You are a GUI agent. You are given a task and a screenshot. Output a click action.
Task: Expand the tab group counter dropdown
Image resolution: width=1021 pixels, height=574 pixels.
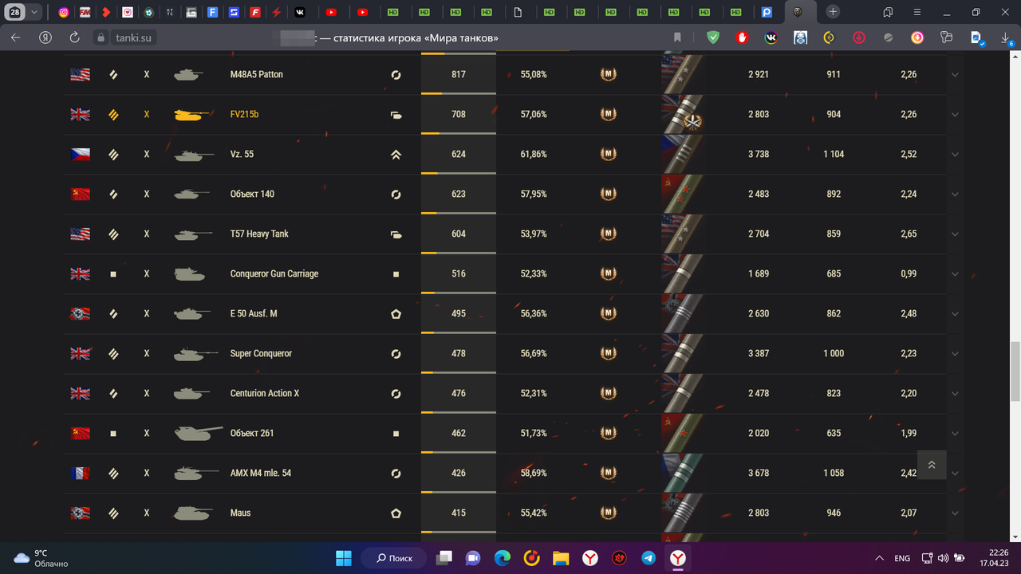(x=34, y=12)
